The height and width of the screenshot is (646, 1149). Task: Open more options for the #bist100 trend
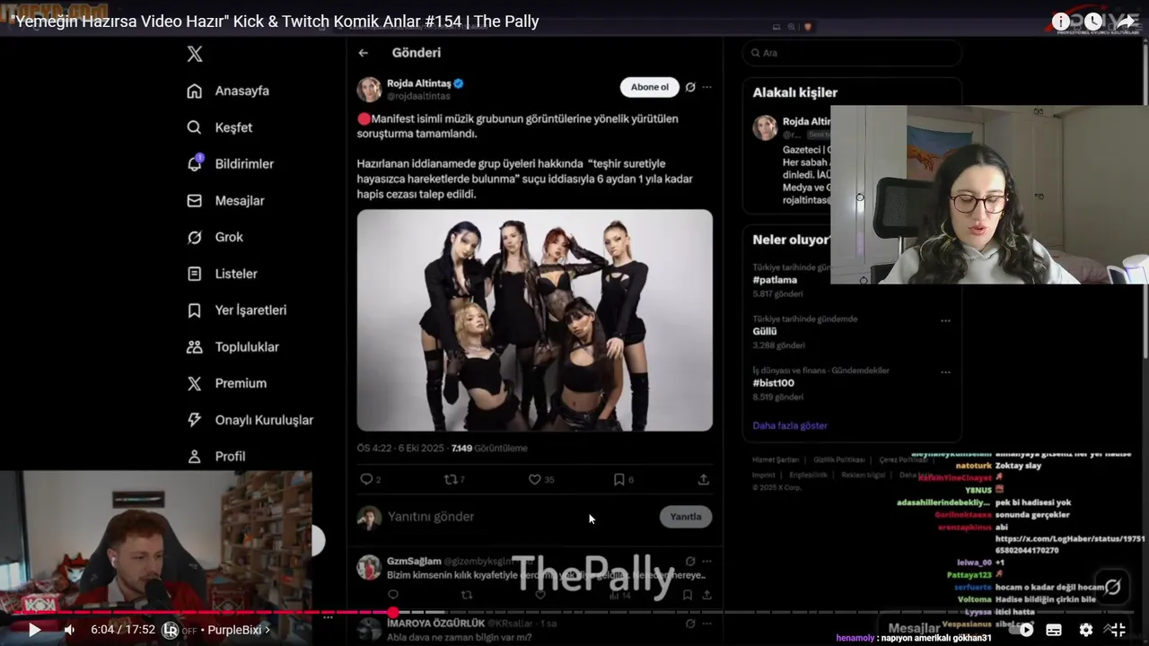click(x=945, y=371)
